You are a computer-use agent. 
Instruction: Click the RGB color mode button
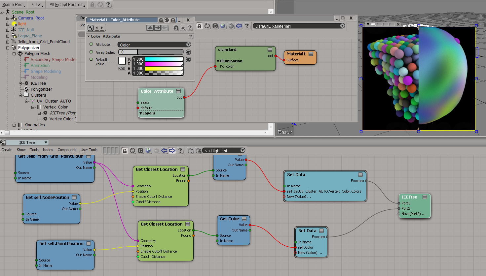tap(122, 69)
